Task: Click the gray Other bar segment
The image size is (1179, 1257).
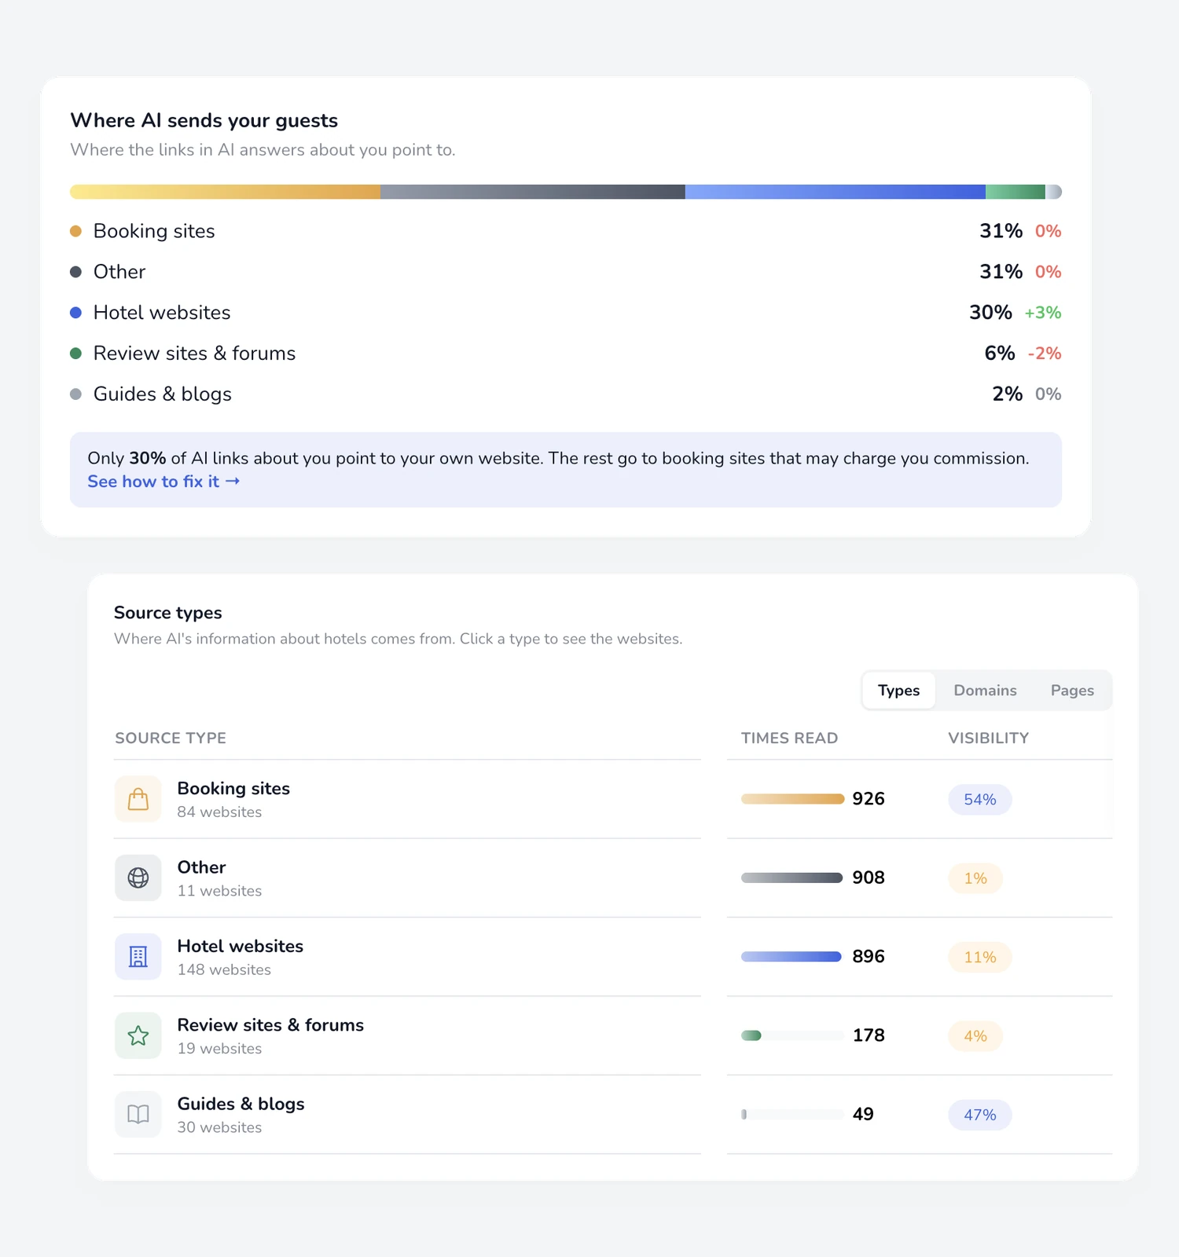Action: tap(533, 192)
